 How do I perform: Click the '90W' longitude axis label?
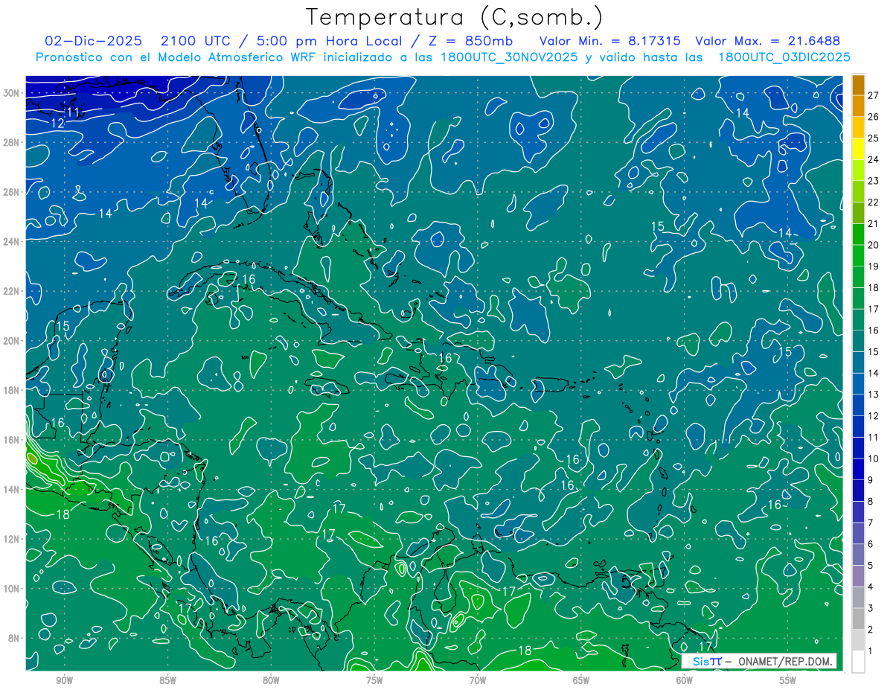(64, 681)
